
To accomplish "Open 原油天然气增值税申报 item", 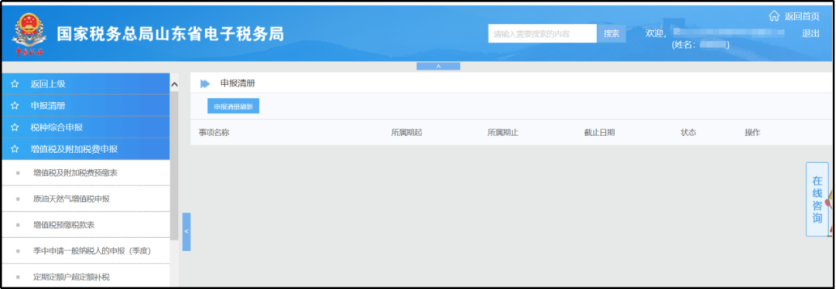I will click(85, 199).
